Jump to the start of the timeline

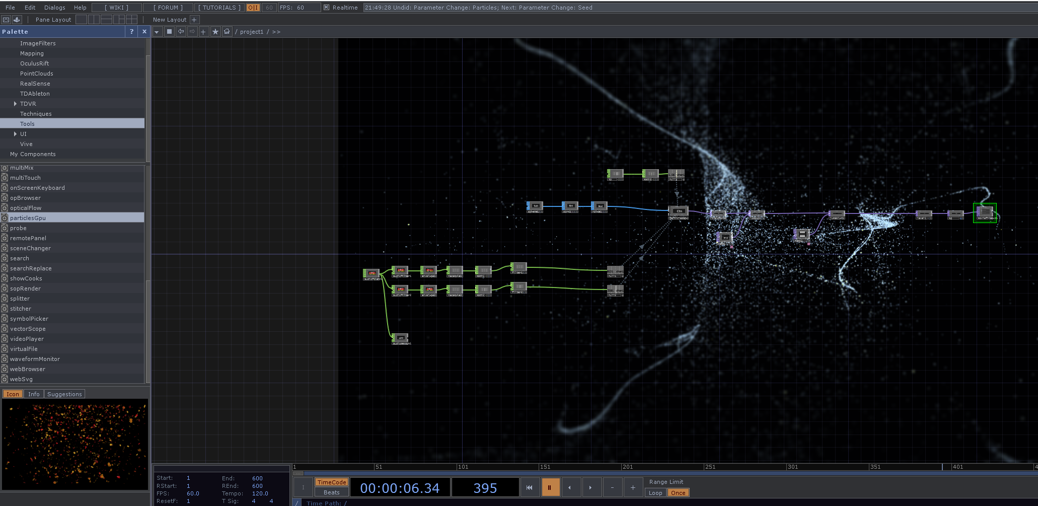point(529,487)
